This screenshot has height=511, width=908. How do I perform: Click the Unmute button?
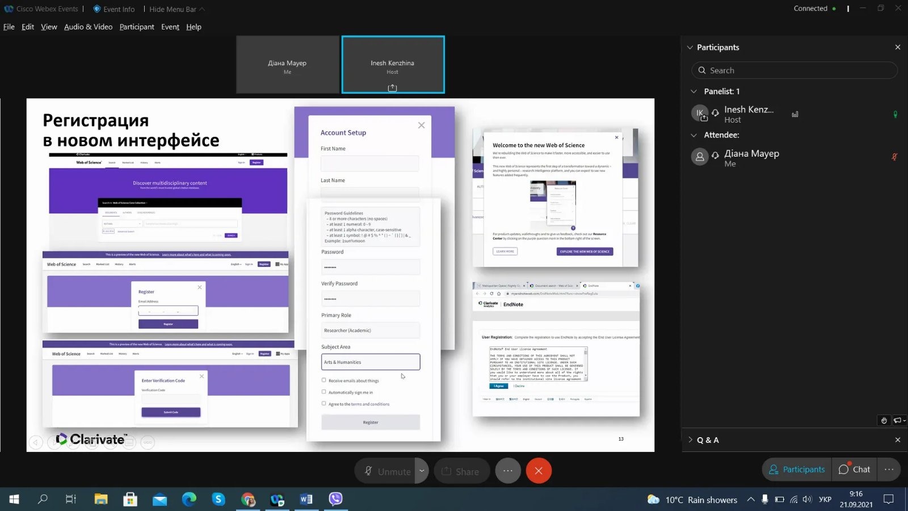coord(386,471)
